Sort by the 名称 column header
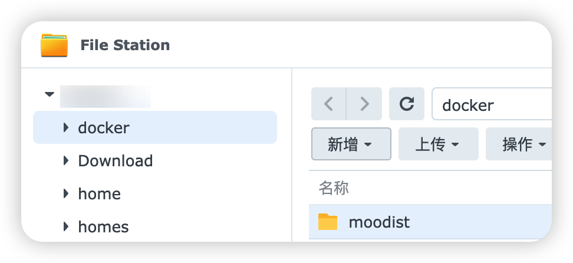The height and width of the screenshot is (263, 573). coord(334,188)
